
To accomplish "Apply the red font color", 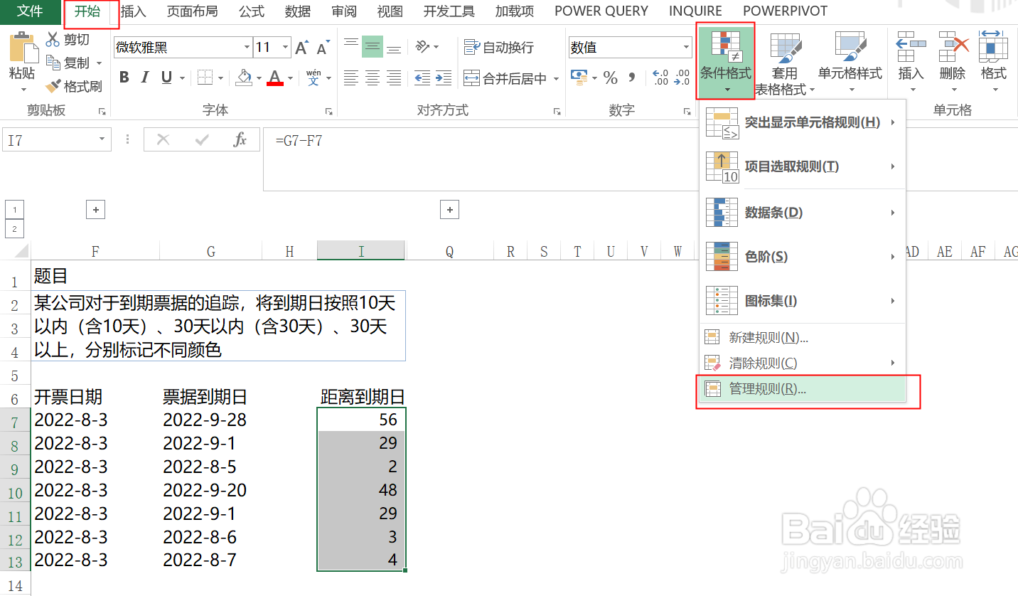I will click(x=275, y=78).
